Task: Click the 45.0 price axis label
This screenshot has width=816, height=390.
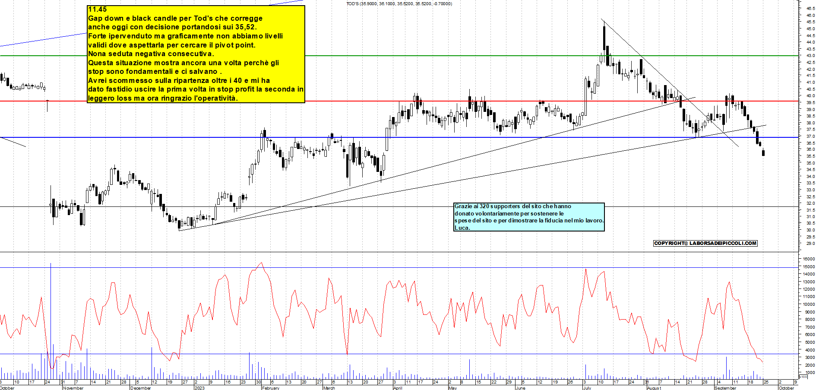Action: coord(810,29)
